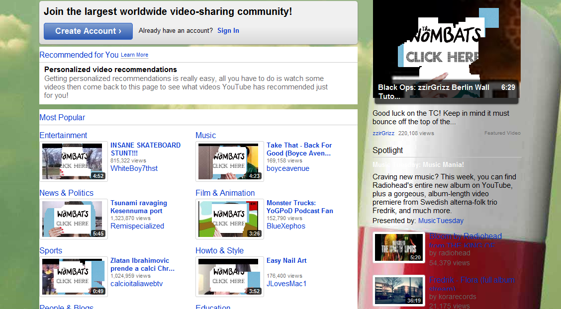Browse the Film & Animation category
Image resolution: width=561 pixels, height=309 pixels.
tap(225, 193)
